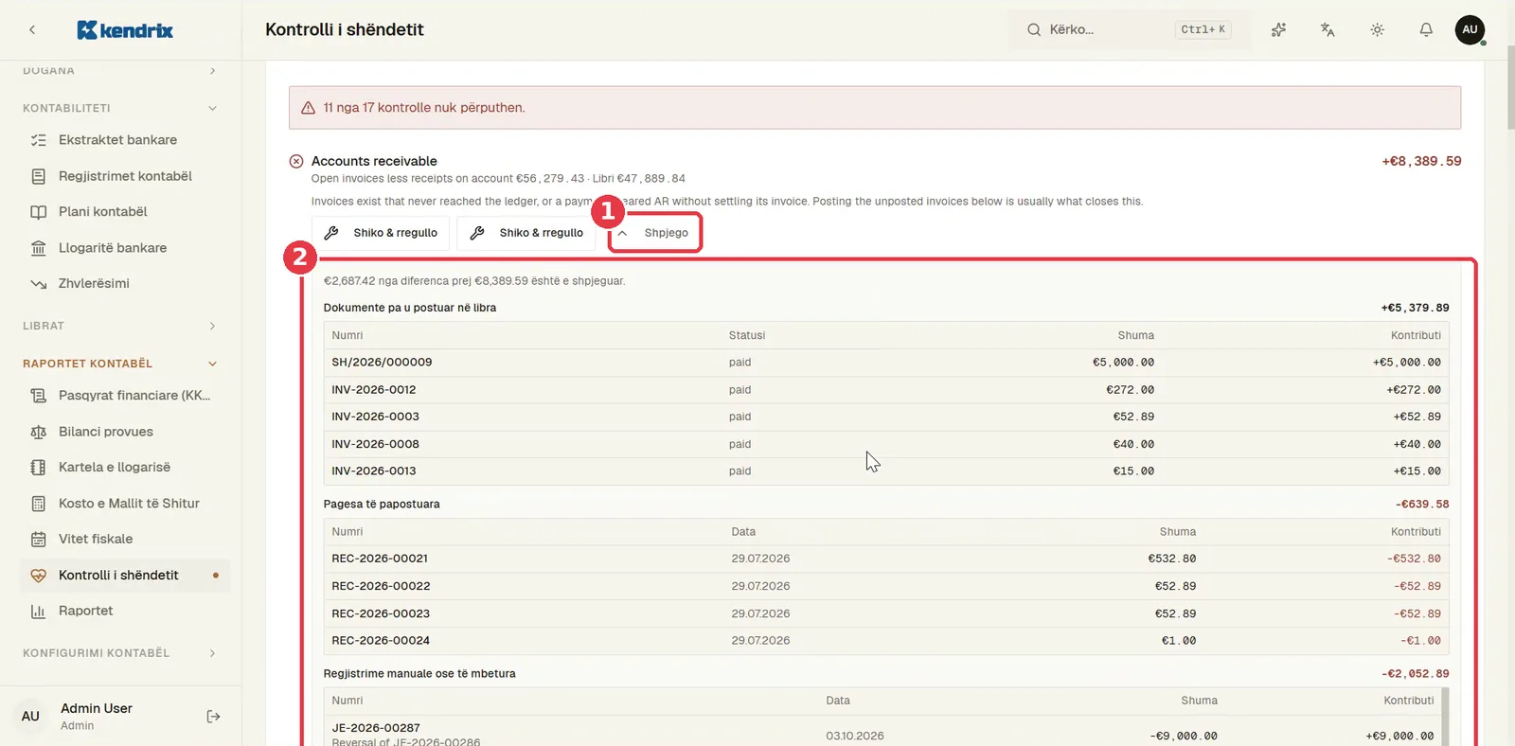Image resolution: width=1515 pixels, height=746 pixels.
Task: Click the warning triangle in the alert banner
Action: coord(308,108)
